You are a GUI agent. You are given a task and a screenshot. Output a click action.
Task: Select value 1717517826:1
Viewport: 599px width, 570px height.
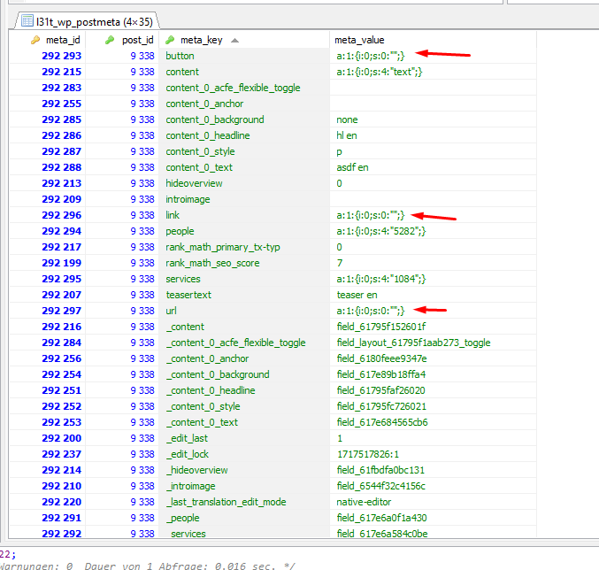(x=433, y=454)
